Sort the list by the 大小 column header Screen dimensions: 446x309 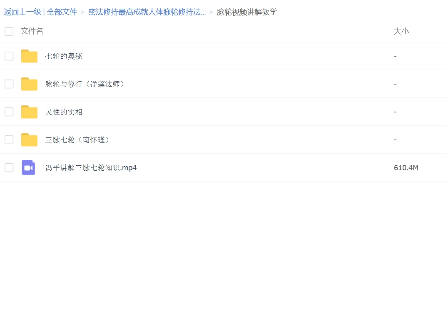click(x=401, y=31)
